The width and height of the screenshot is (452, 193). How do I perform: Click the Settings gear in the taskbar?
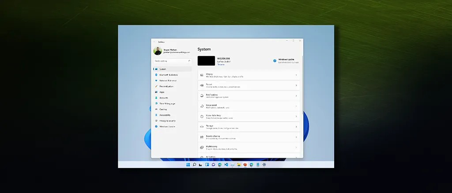[x=264, y=164]
